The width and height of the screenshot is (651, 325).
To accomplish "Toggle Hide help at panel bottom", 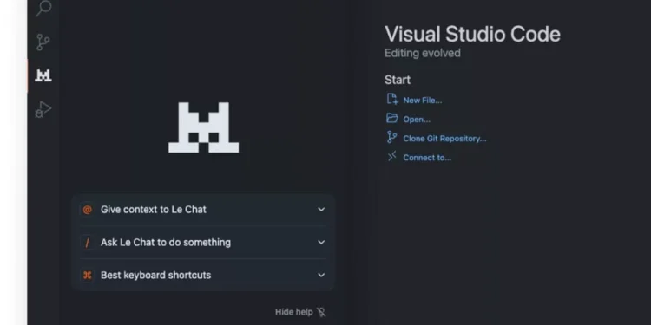I will (x=300, y=312).
